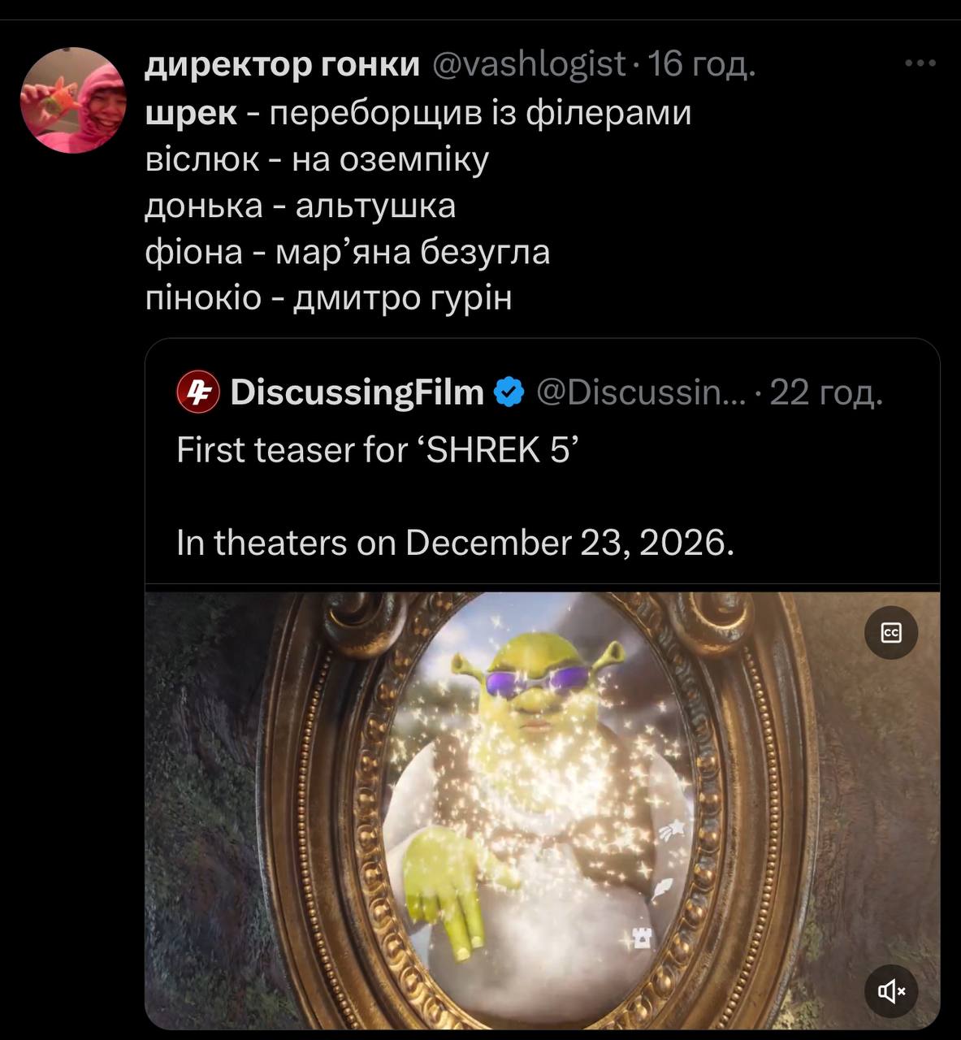Open the quoted tweet's 22 год. timestamp
The image size is (961, 1040).
(825, 392)
